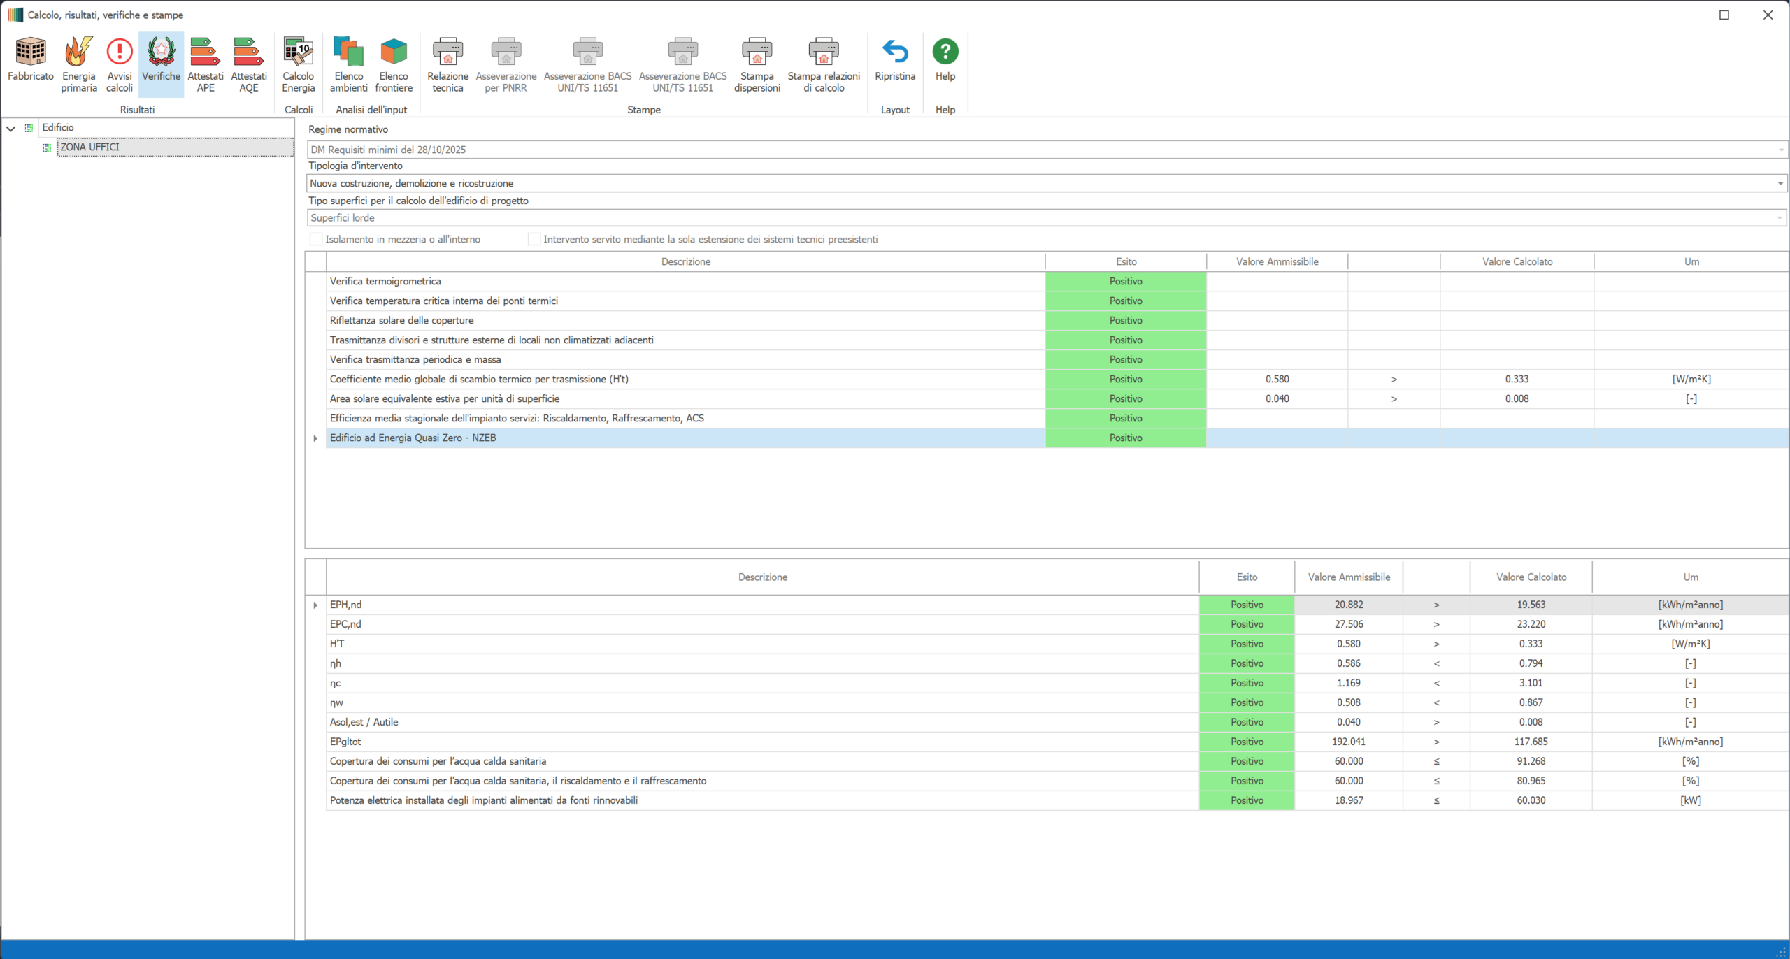Open Regime normativo dropdown
This screenshot has height=959, width=1790.
click(x=1780, y=150)
